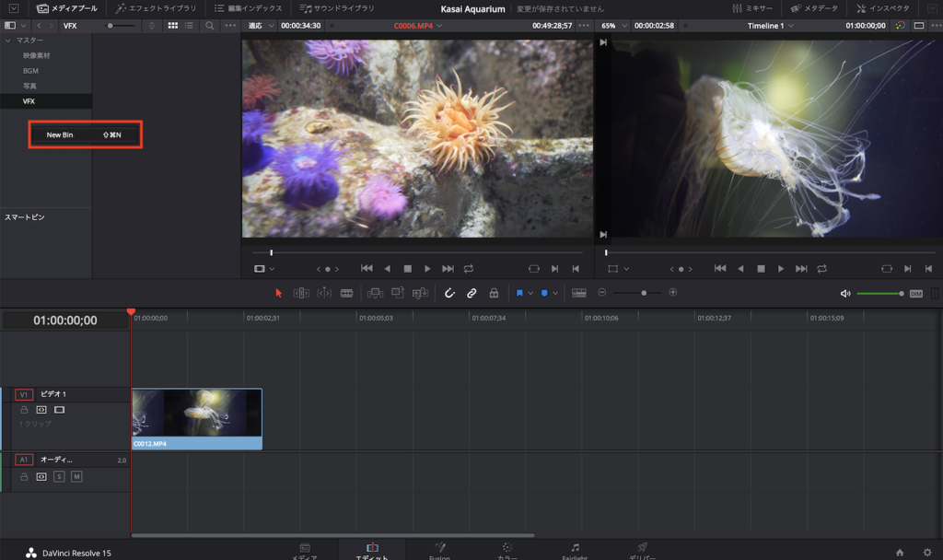The height and width of the screenshot is (560, 943).
Task: Toggle loop playback in timeline viewer
Action: coord(822,268)
